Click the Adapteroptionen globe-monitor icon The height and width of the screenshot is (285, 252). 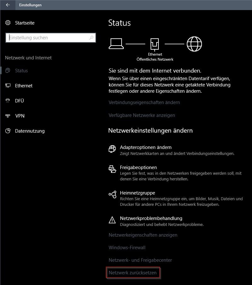click(112, 149)
